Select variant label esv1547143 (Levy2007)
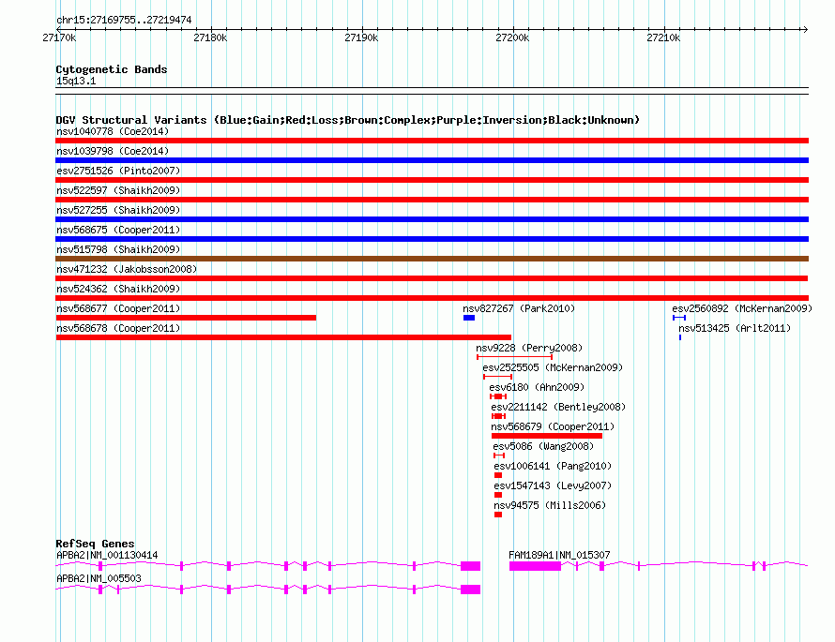The height and width of the screenshot is (642, 835). (553, 485)
